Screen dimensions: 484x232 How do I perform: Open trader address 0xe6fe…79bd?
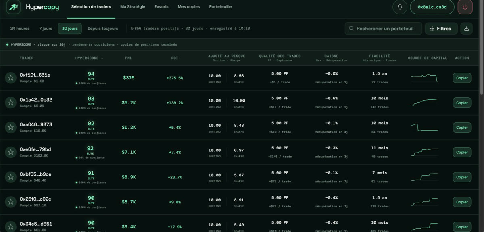(35, 149)
